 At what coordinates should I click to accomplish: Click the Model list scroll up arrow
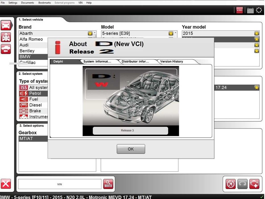click(x=176, y=32)
